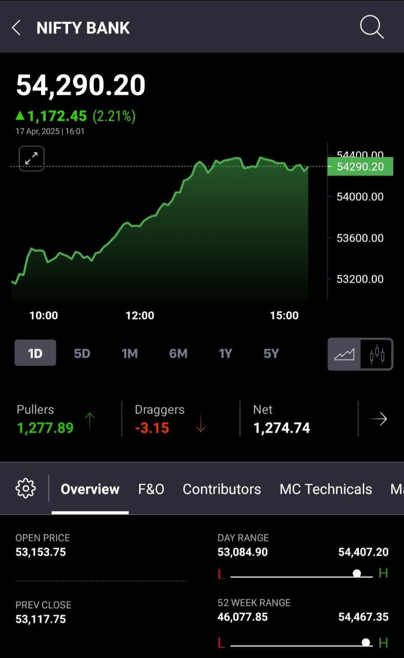
Task: Go to the MC Technicals tab
Action: tap(326, 489)
